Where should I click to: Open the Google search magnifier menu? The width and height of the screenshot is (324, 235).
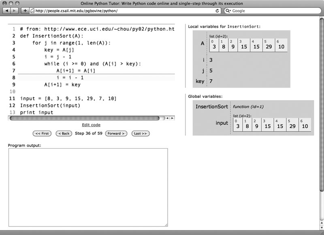(x=228, y=11)
